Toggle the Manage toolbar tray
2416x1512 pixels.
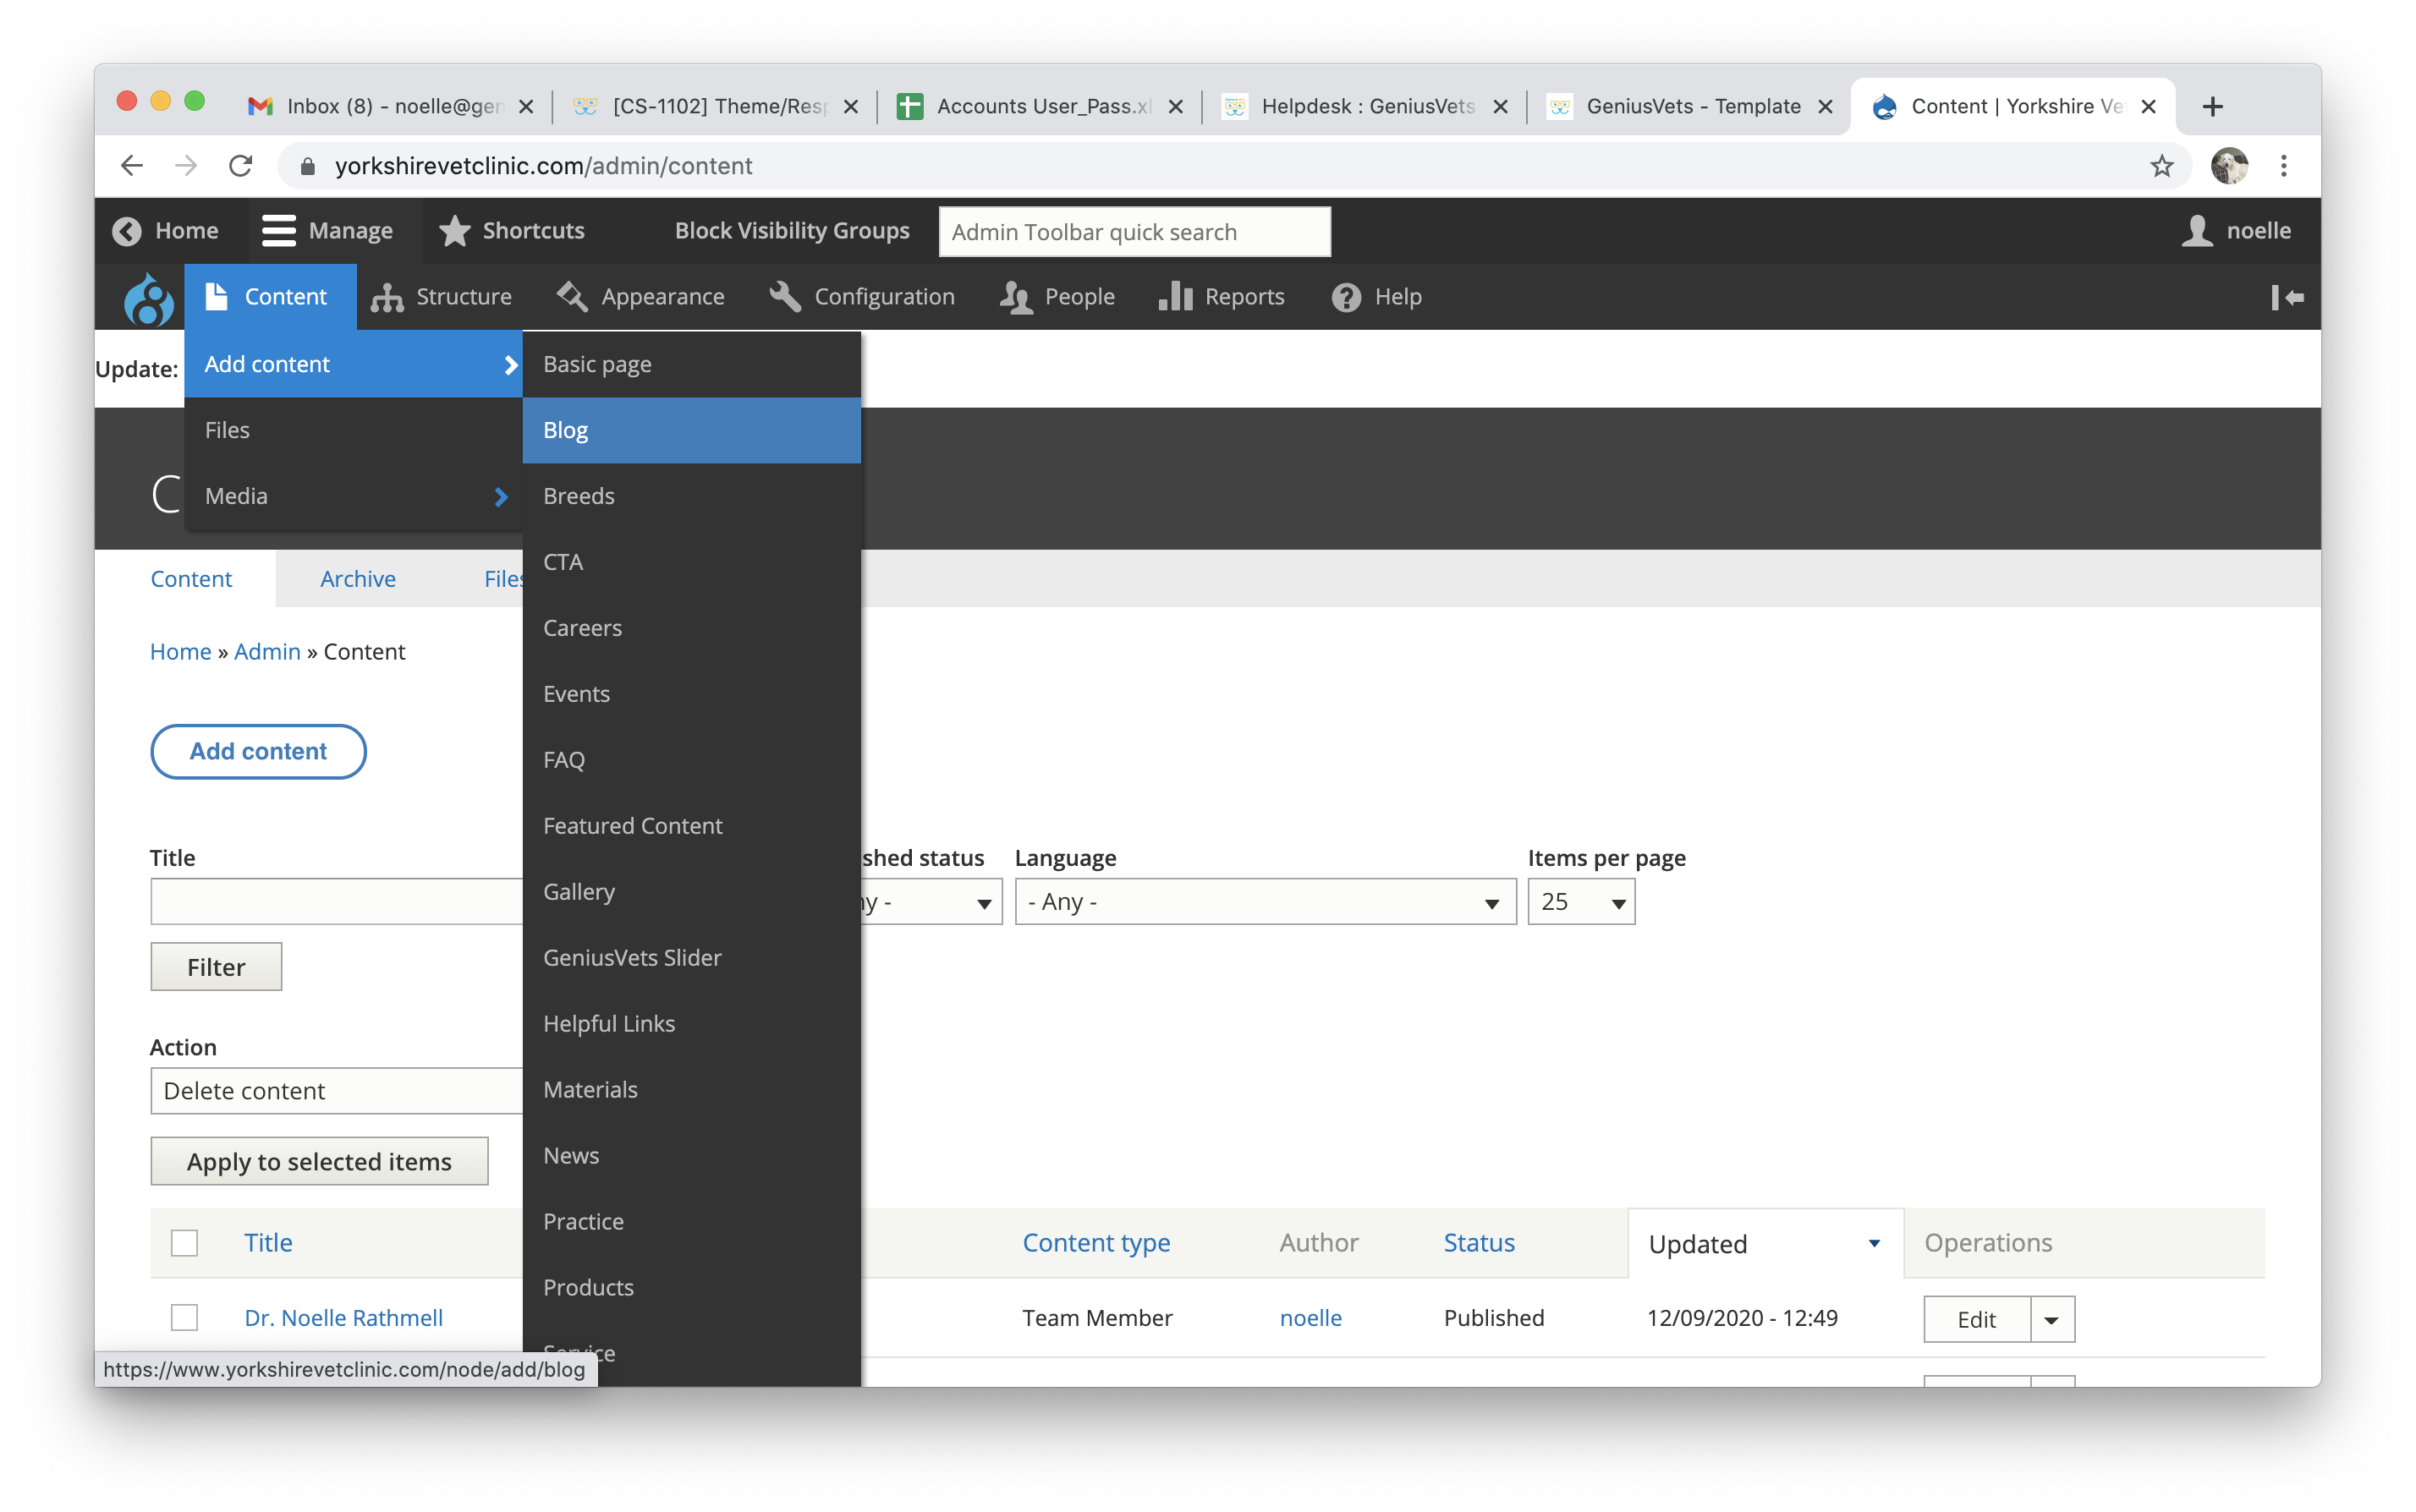tap(327, 231)
